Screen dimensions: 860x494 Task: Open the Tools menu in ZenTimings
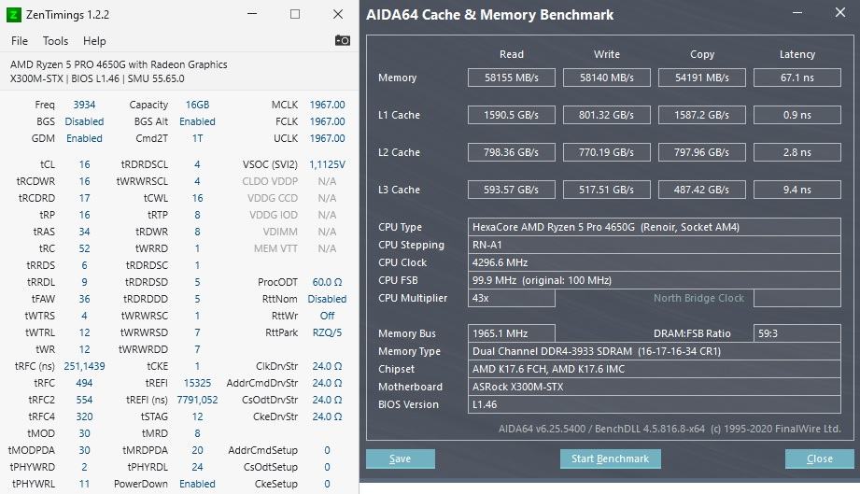click(55, 41)
